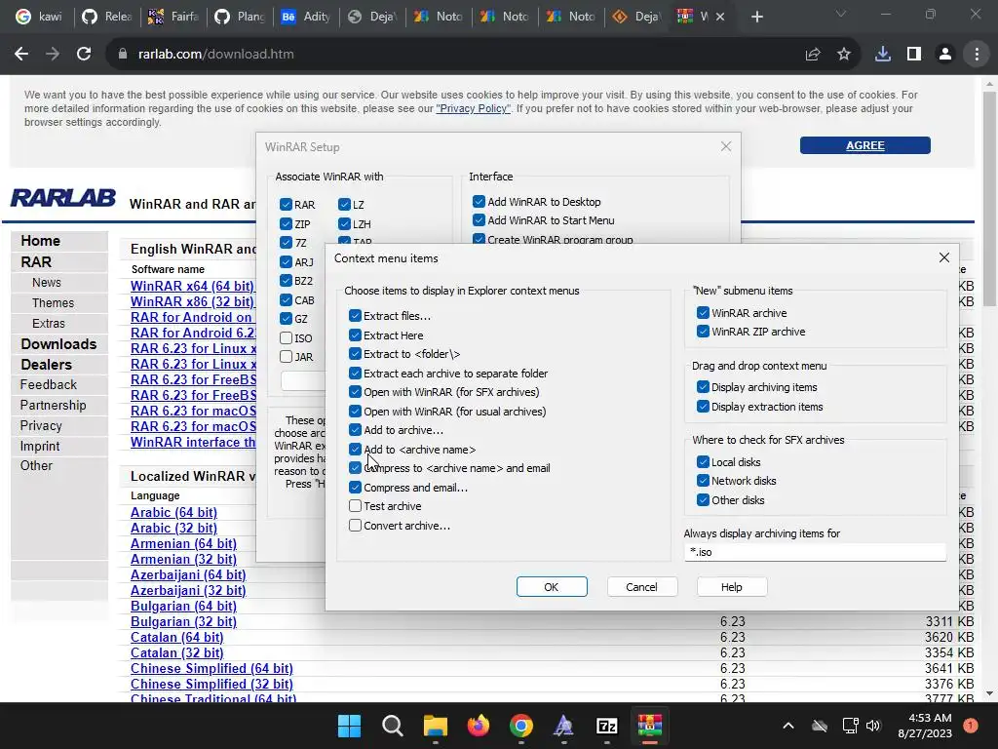Uncheck Compress and email... option

[355, 488]
